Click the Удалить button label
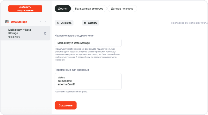The height and width of the screenshot is (115, 208). [x=92, y=23]
